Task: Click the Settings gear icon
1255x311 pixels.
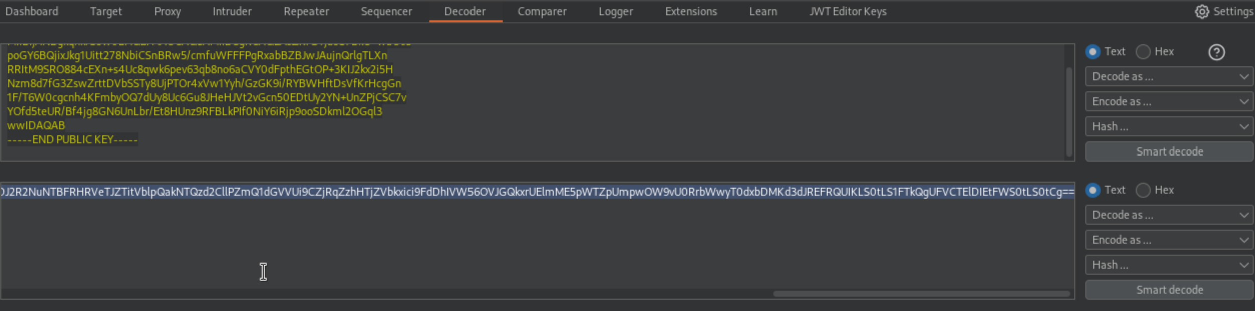Action: (x=1201, y=11)
